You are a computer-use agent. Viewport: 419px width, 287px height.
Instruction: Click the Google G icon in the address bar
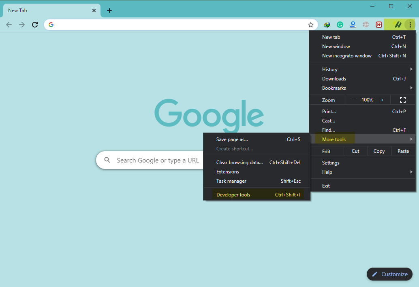click(x=51, y=25)
